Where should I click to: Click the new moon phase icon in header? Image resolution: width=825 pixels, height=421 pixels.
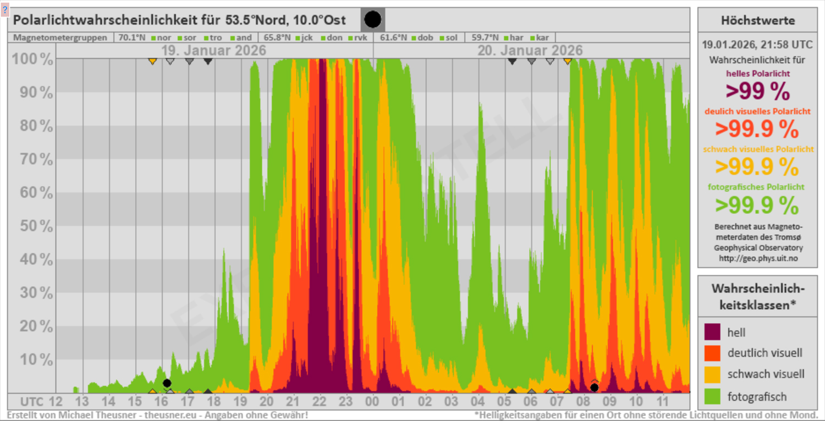click(x=372, y=20)
